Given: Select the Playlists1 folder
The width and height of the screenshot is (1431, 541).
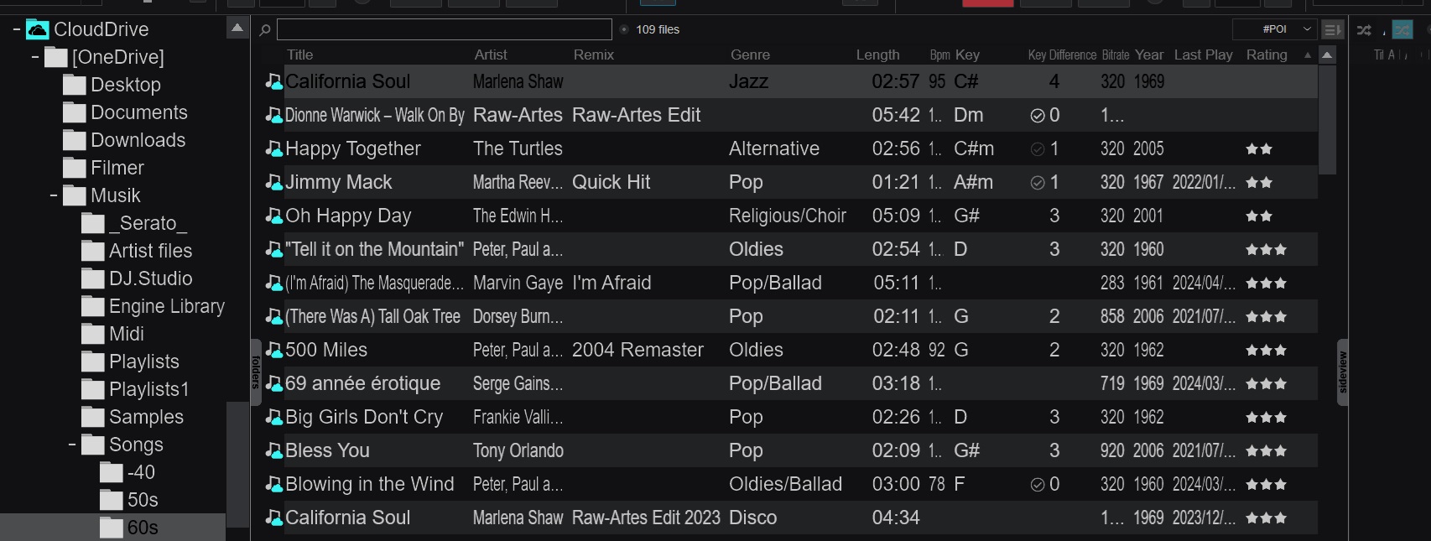Looking at the screenshot, I should tap(148, 389).
